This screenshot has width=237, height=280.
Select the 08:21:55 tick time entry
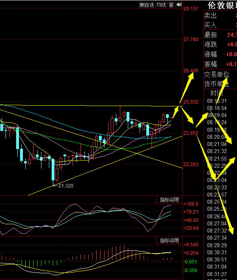coord(217,159)
